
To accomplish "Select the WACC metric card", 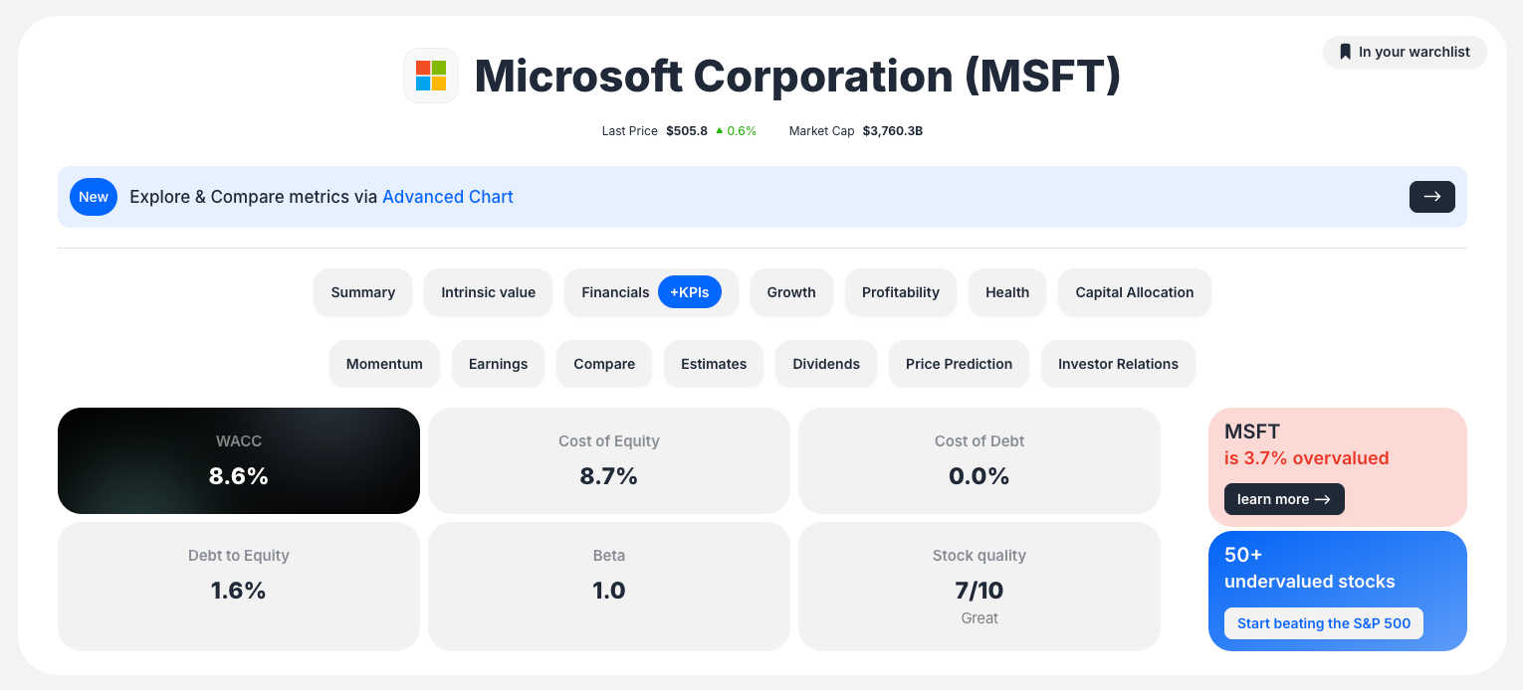I will tap(239, 460).
